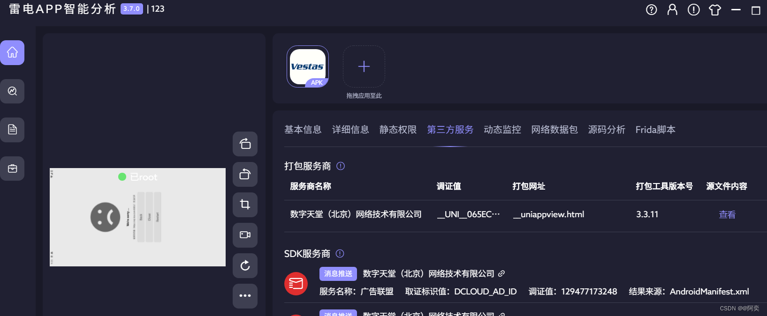This screenshot has height=316, width=767.
Task: Select the Vestas APK app icon
Action: [x=308, y=66]
